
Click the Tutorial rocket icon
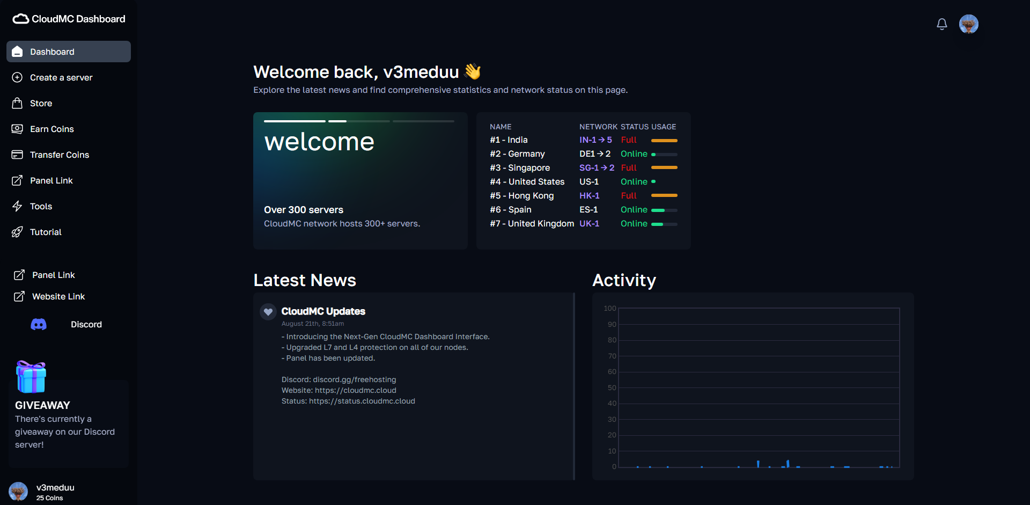coord(17,232)
